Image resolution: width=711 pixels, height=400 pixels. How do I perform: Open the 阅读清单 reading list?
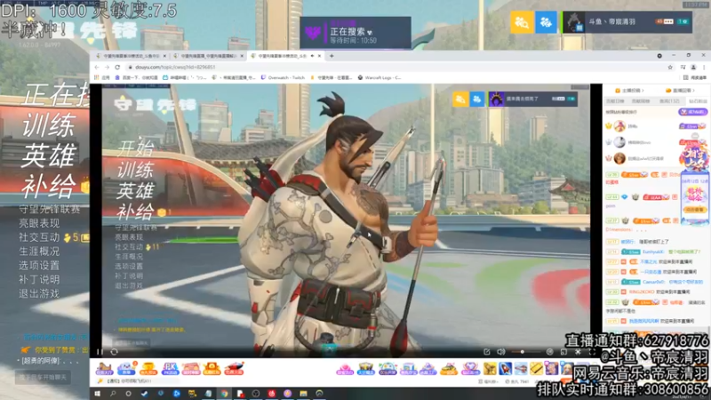click(695, 77)
